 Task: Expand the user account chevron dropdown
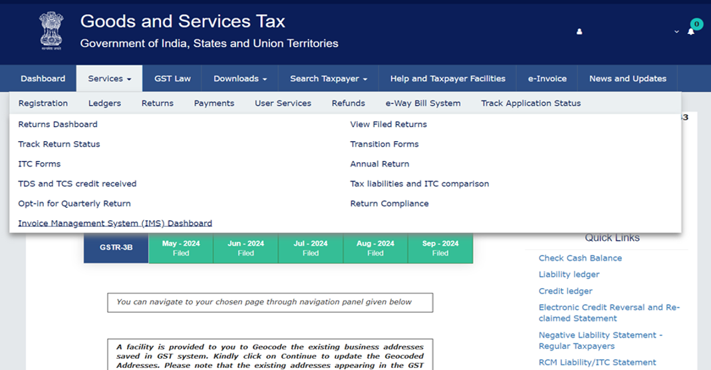pos(676,32)
